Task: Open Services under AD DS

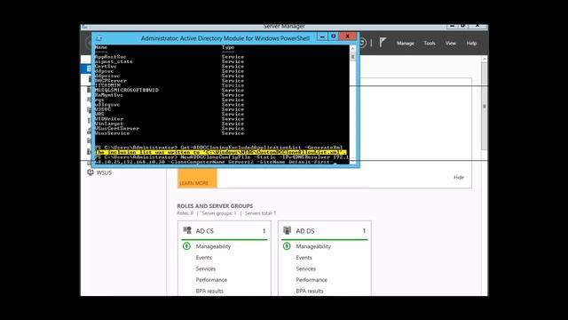Action: pos(305,268)
